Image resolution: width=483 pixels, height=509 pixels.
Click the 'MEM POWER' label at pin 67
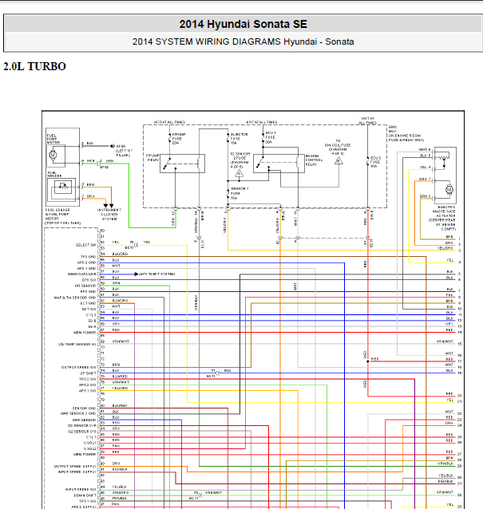click(85, 333)
